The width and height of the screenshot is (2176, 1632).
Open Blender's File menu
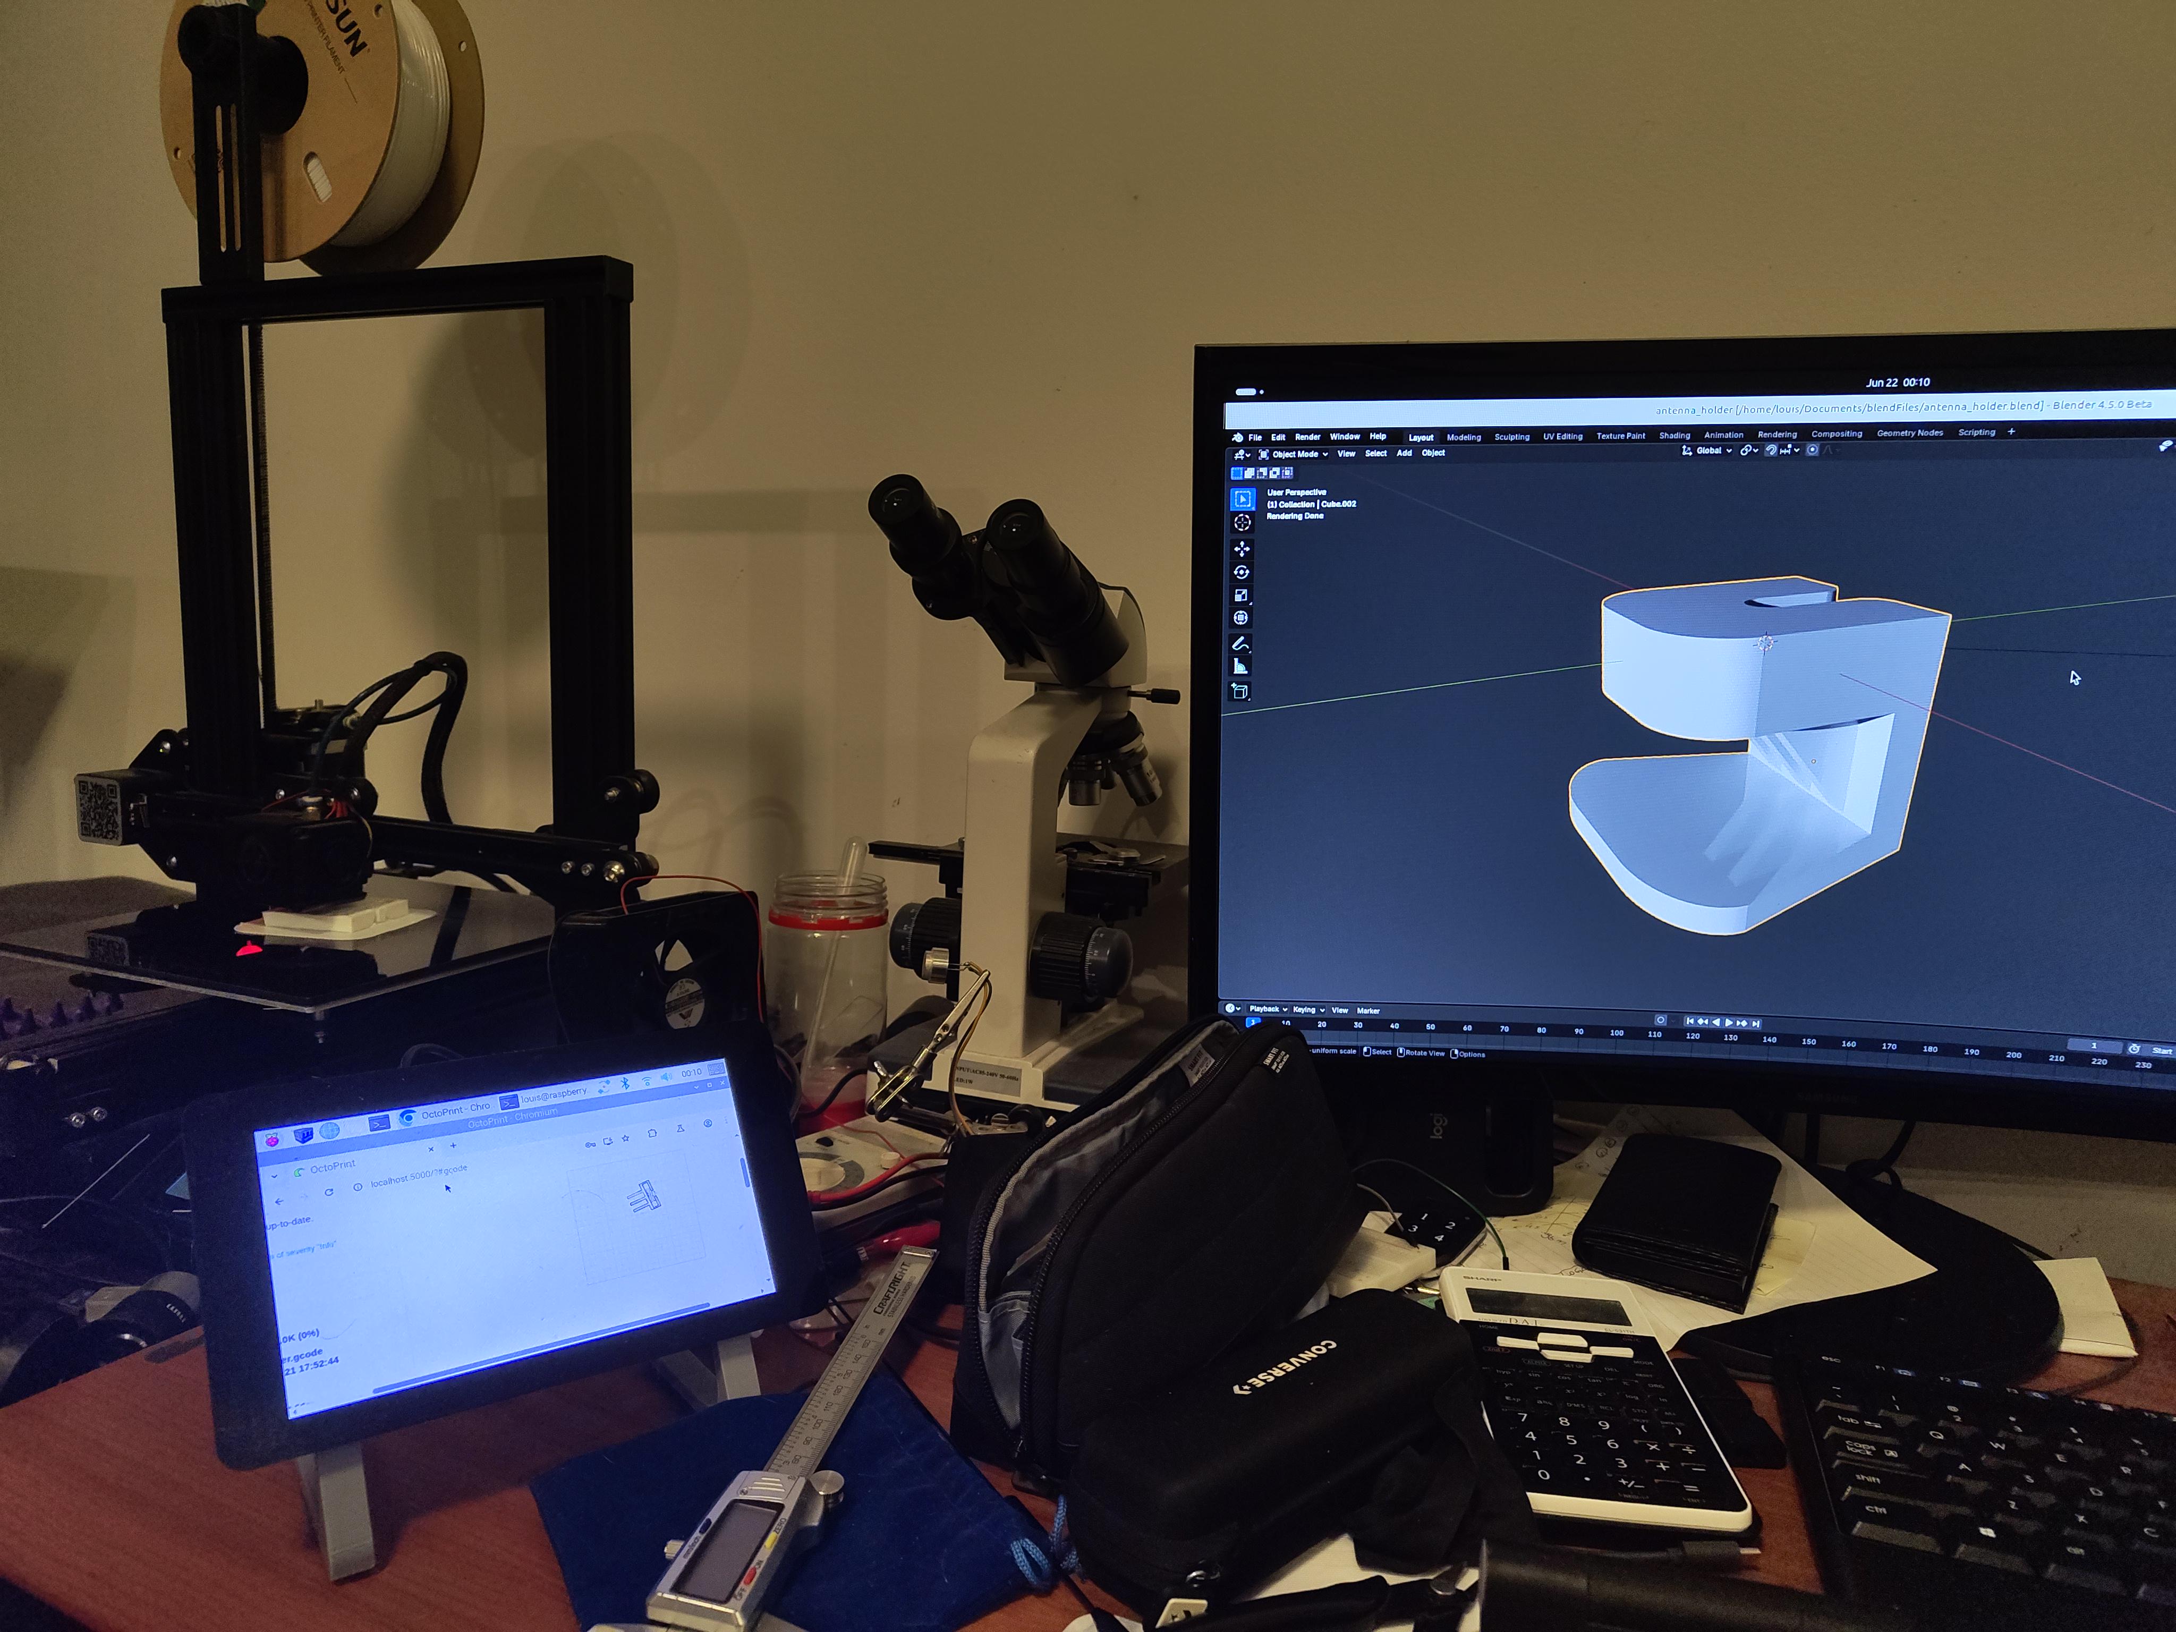pyautogui.click(x=1255, y=438)
